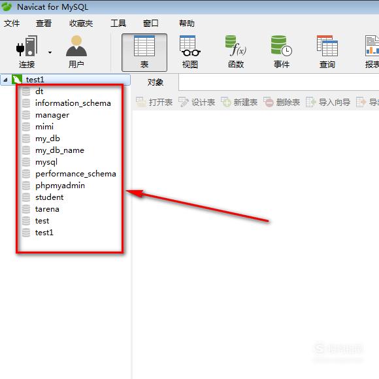
Task: Click database icon next to phpmyadmin
Action: pos(26,186)
